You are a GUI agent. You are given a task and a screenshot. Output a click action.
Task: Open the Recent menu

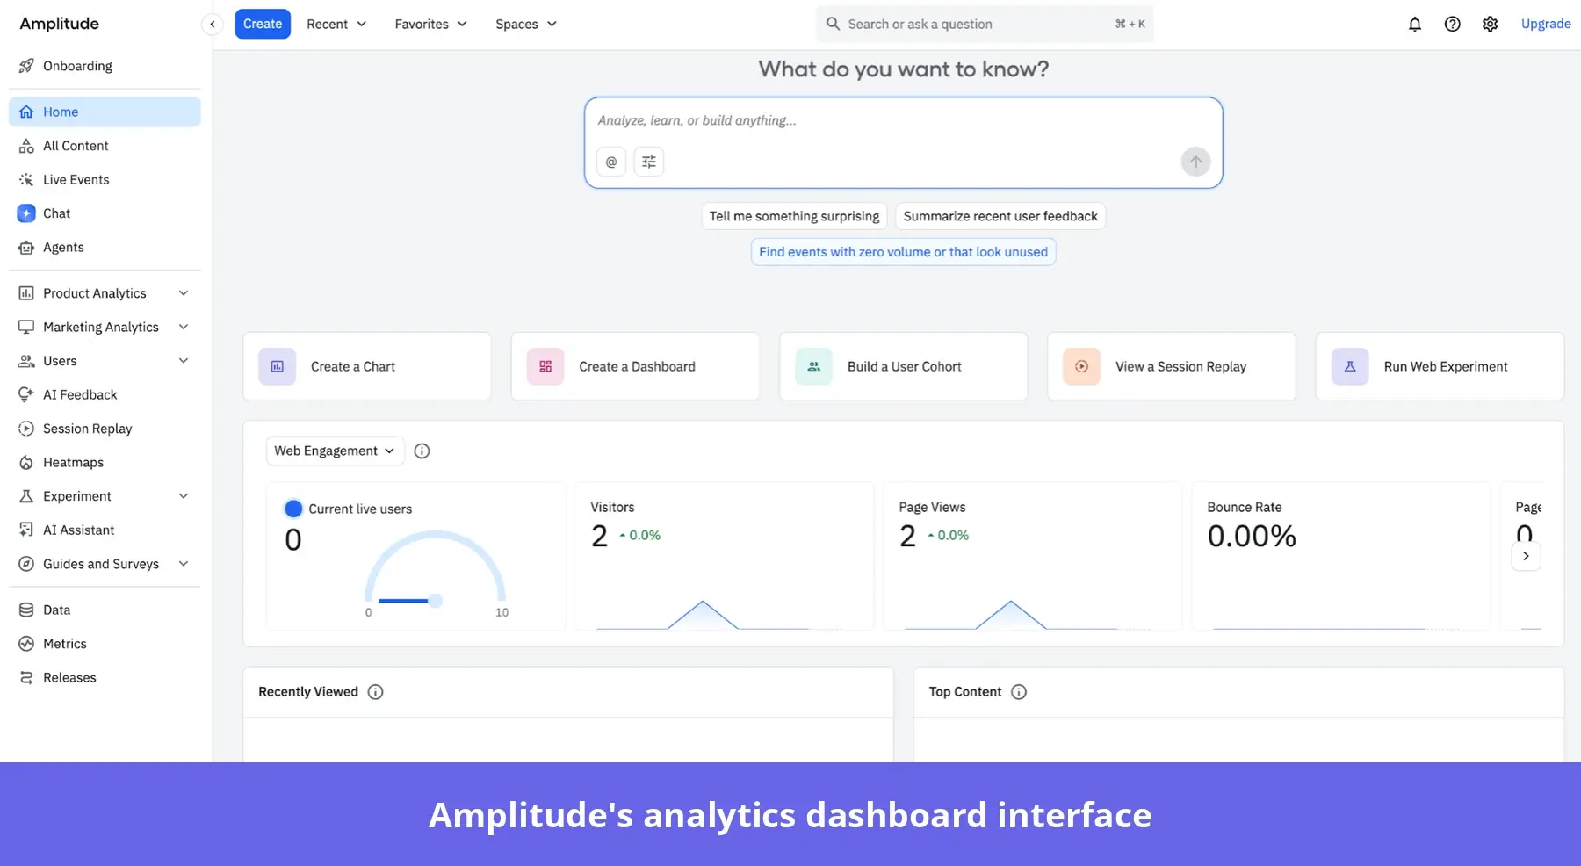pos(336,25)
